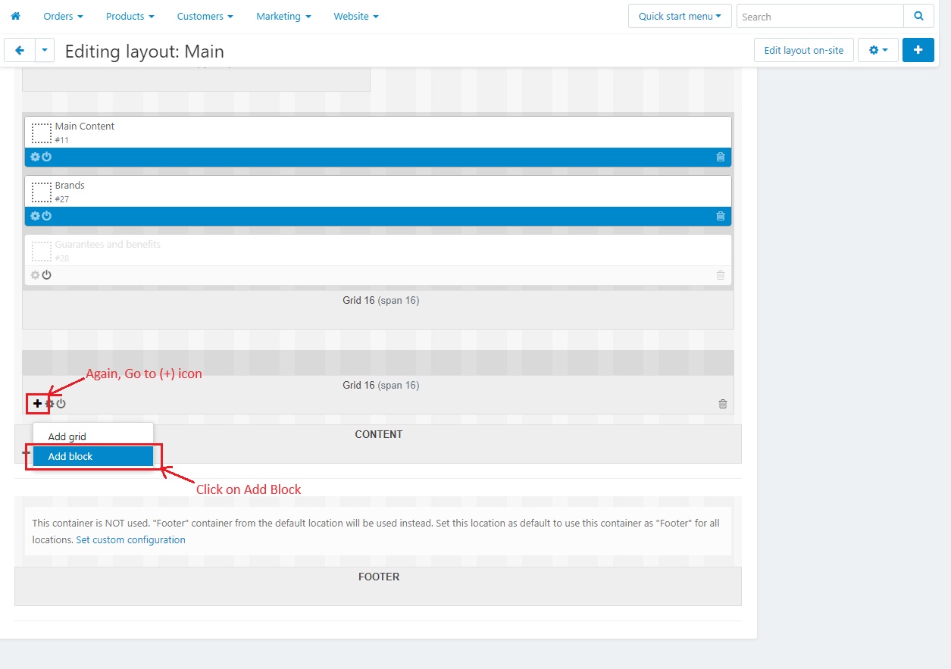Expand the Quick start menu dropdown
The width and height of the screenshot is (951, 669).
pyautogui.click(x=680, y=16)
